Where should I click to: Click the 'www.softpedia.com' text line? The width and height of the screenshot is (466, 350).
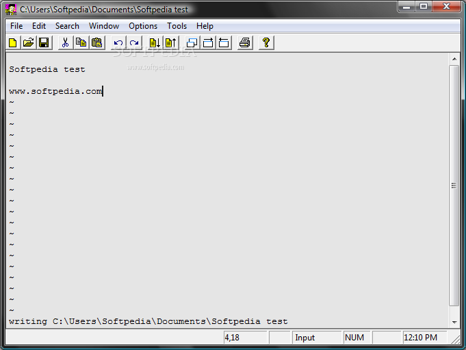click(55, 91)
